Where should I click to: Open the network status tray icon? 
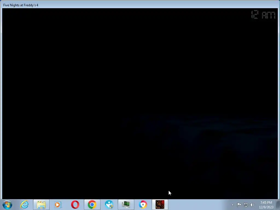coord(246,205)
